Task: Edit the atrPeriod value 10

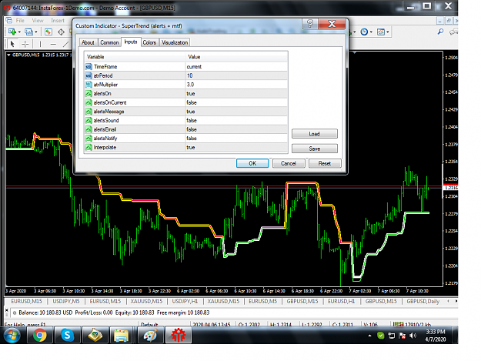Action: (236, 75)
